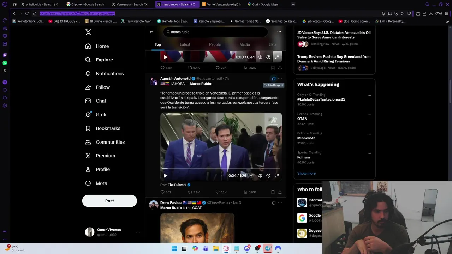
Task: Open more options on Agustín Antonetti post
Action: pos(280,79)
